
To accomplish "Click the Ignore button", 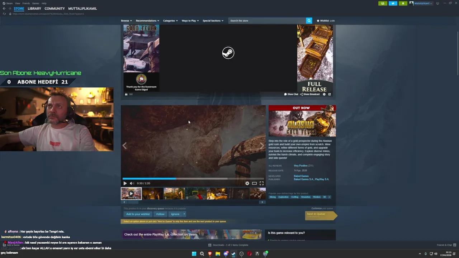I will coord(175,214).
